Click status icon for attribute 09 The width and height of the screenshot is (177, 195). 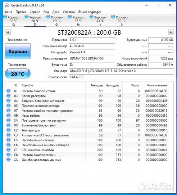click(9, 116)
